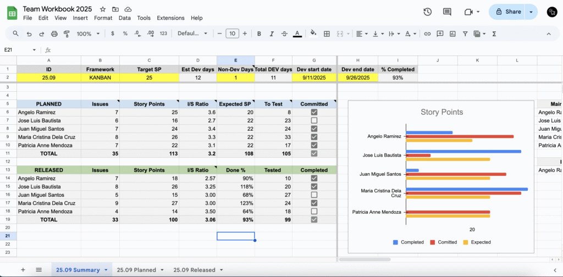Switch to the 25.09 Planned sheet tab
This screenshot has width=563, height=277.
point(136,270)
